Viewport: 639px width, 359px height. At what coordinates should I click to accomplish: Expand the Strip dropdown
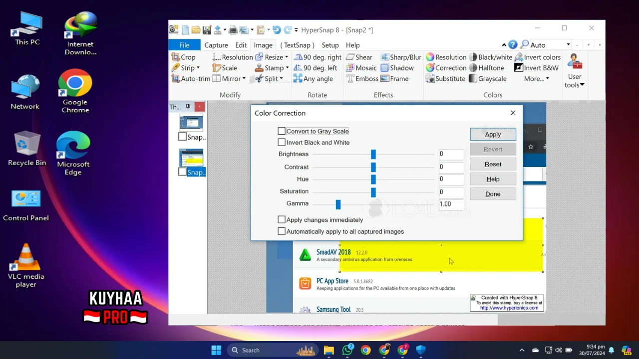coord(198,68)
